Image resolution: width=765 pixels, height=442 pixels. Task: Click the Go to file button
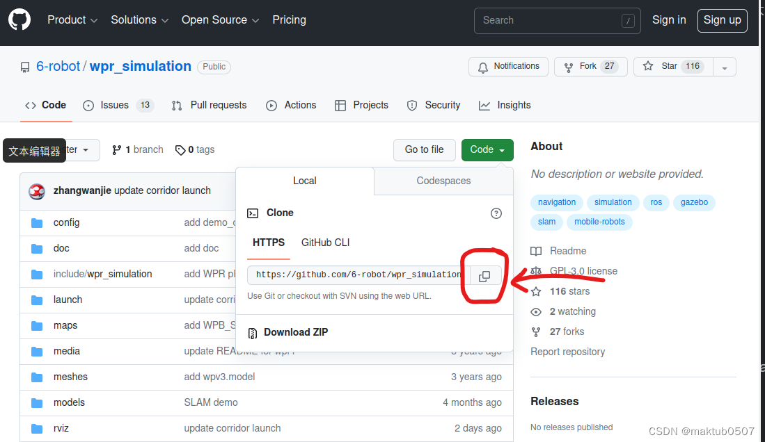[424, 149]
